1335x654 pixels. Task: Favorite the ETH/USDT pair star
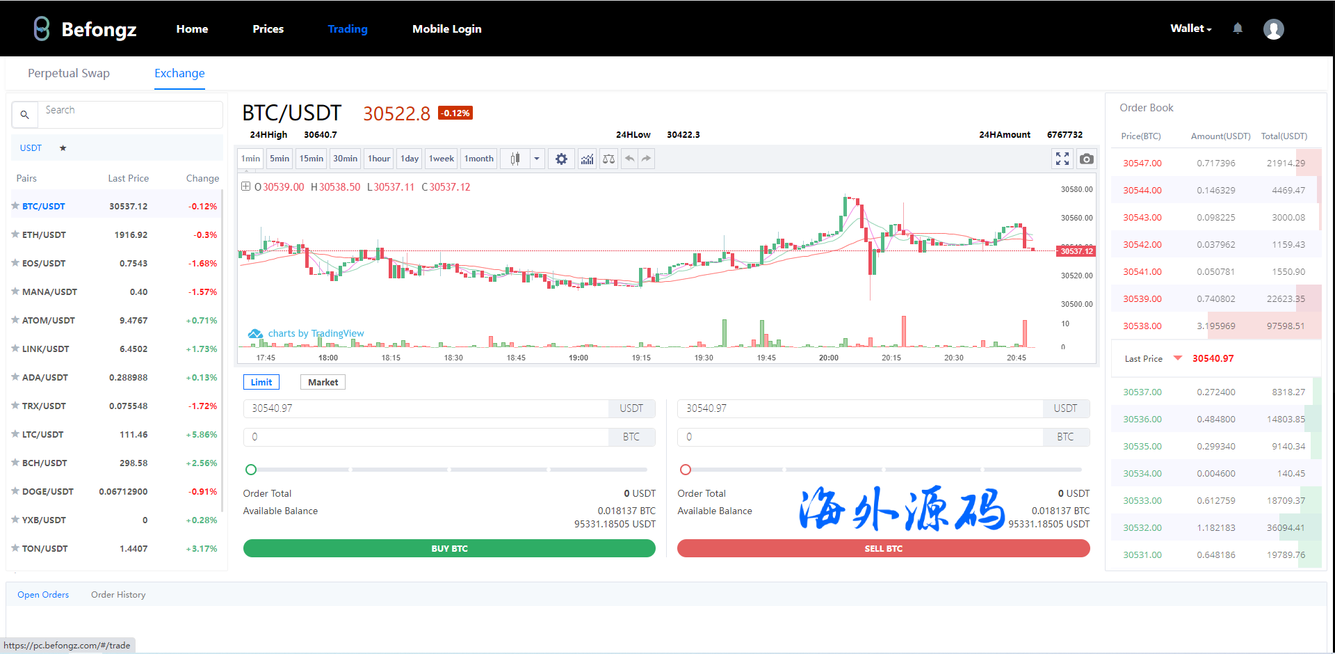click(x=15, y=234)
